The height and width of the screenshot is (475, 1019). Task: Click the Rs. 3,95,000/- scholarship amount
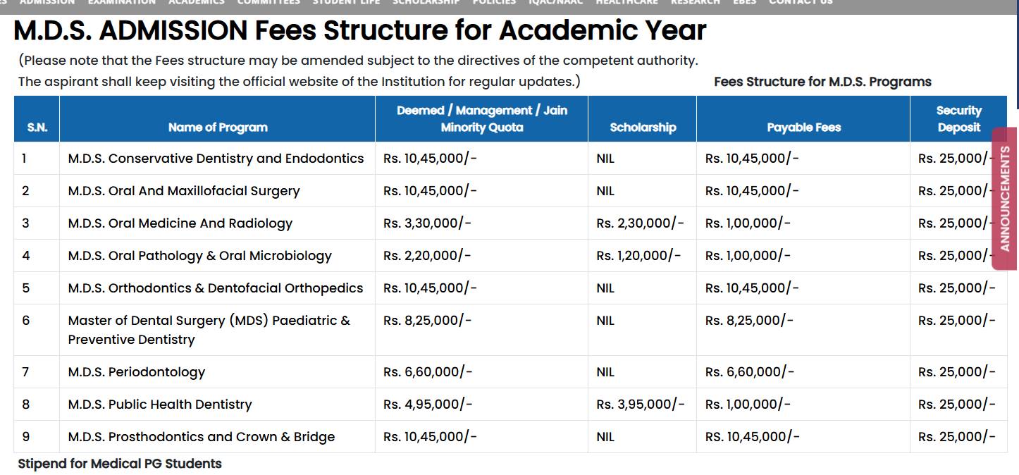[x=640, y=405]
